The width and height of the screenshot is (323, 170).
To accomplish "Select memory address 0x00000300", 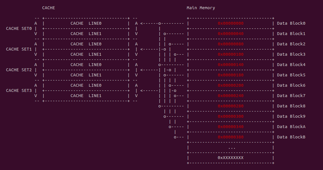I will [x=231, y=116].
